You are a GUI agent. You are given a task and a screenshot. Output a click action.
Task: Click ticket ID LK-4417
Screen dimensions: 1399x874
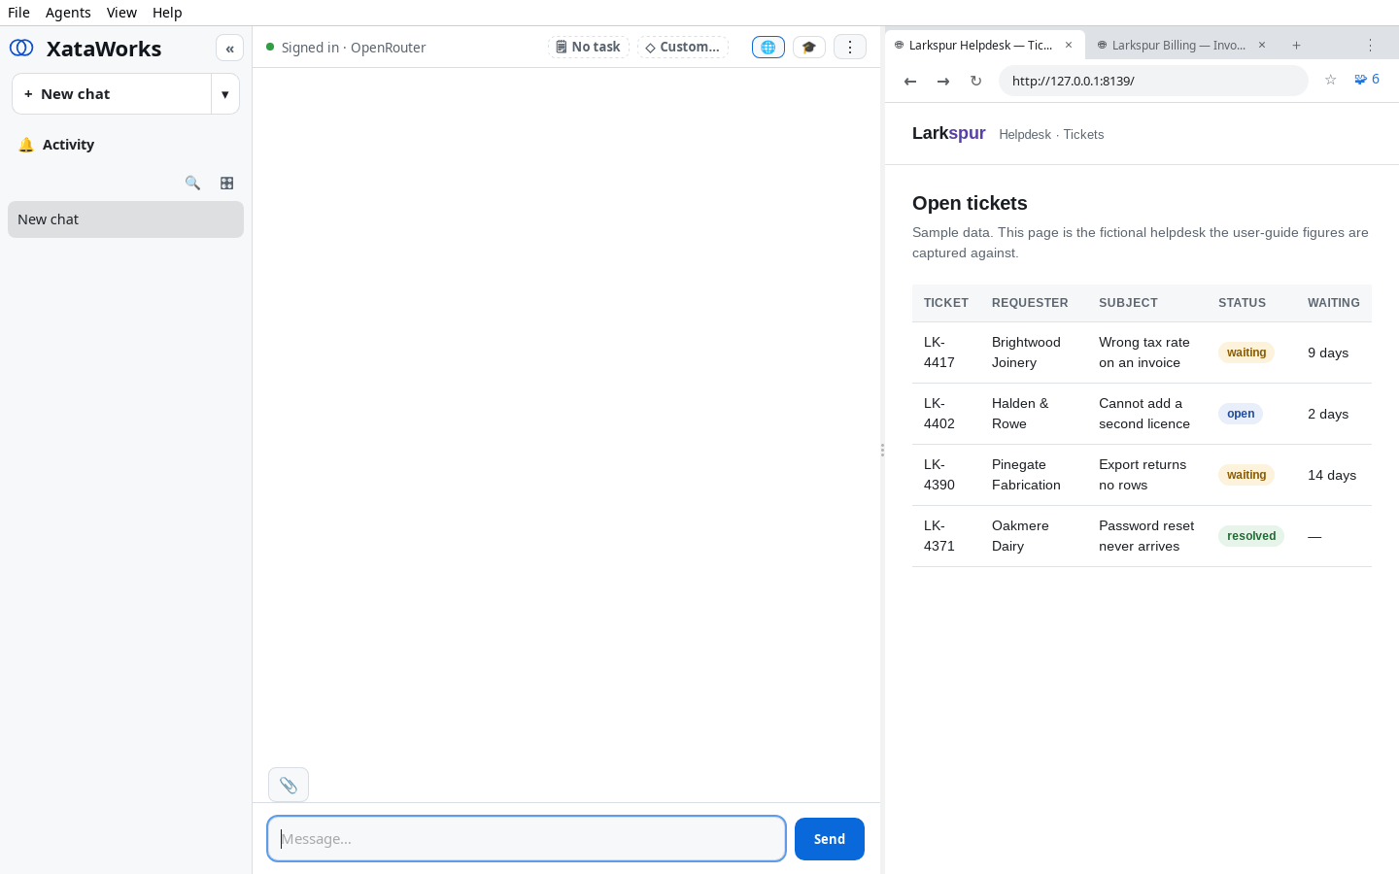click(x=939, y=353)
